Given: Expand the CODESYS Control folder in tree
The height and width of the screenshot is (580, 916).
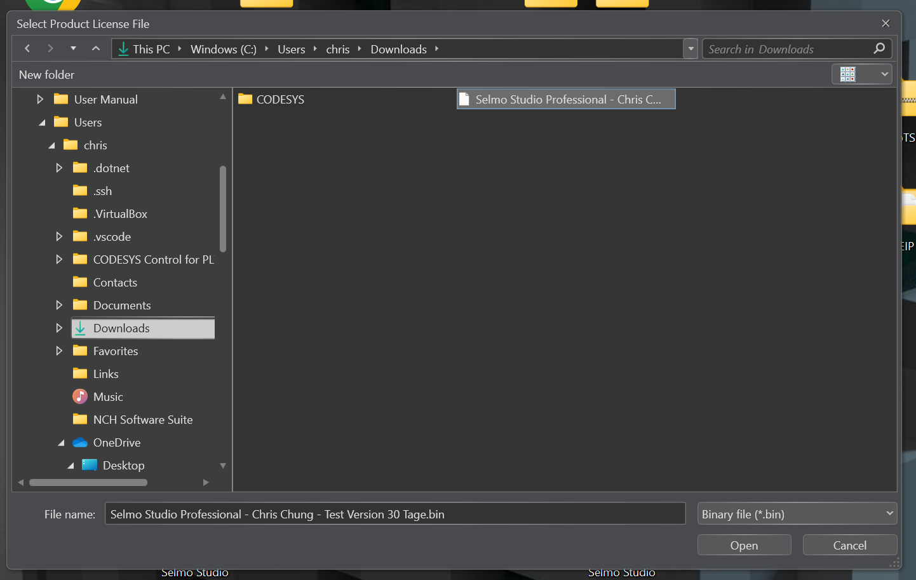Looking at the screenshot, I should [x=59, y=259].
